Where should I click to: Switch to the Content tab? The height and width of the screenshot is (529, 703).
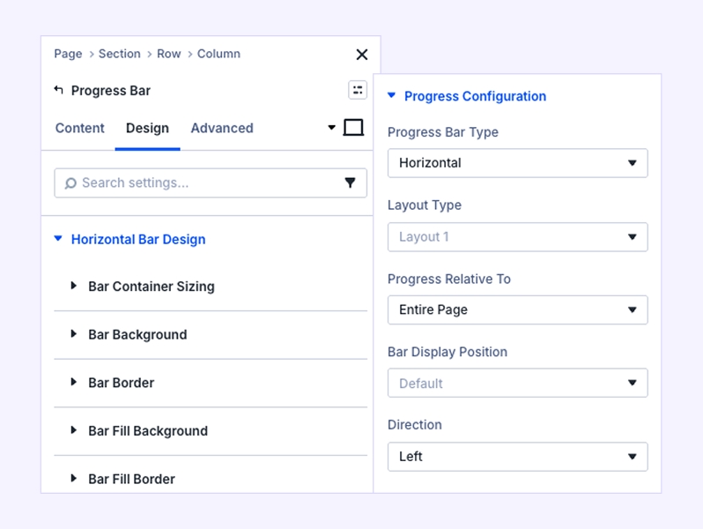pos(80,128)
